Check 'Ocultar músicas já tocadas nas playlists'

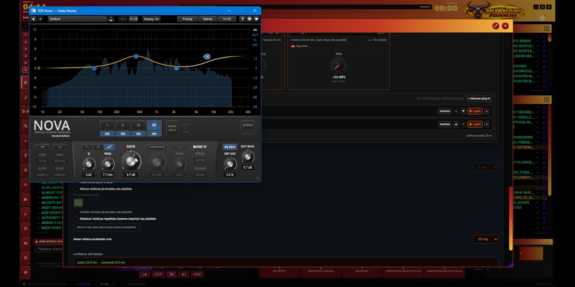(76, 212)
